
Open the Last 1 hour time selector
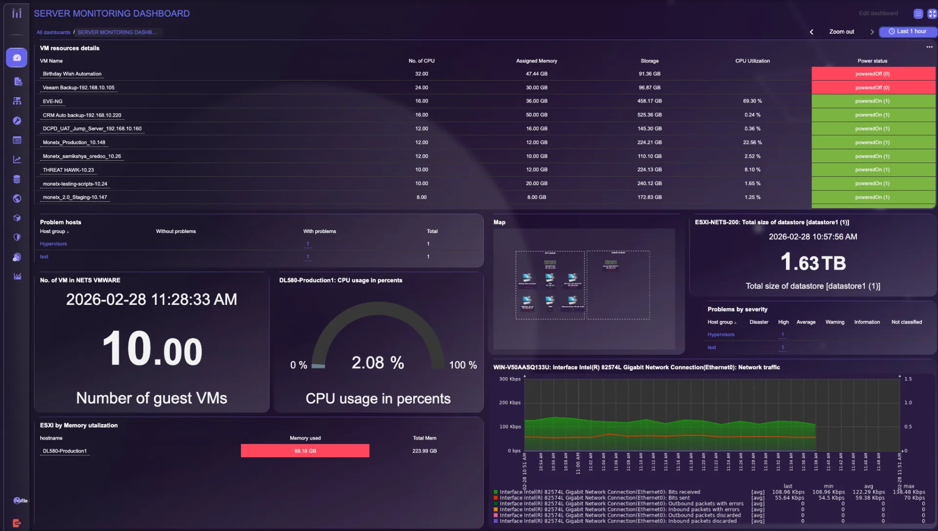[x=908, y=32]
